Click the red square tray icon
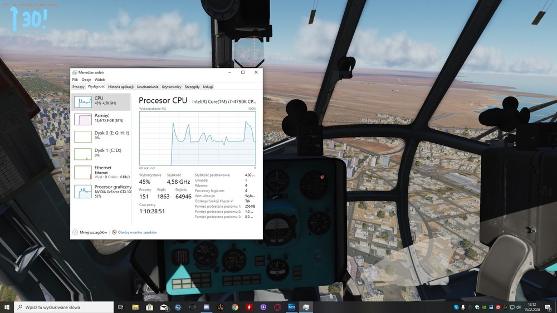 tap(498, 307)
